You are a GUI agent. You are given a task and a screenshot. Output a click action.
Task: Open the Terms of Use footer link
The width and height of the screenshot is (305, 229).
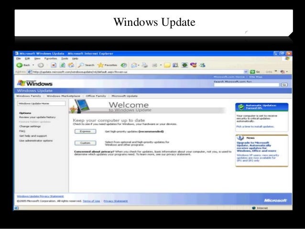(91, 201)
